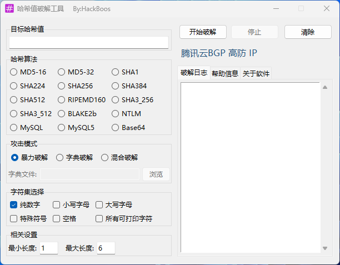340x265 pixels.
Task: Click inside the crack log text area
Action: 250,167
